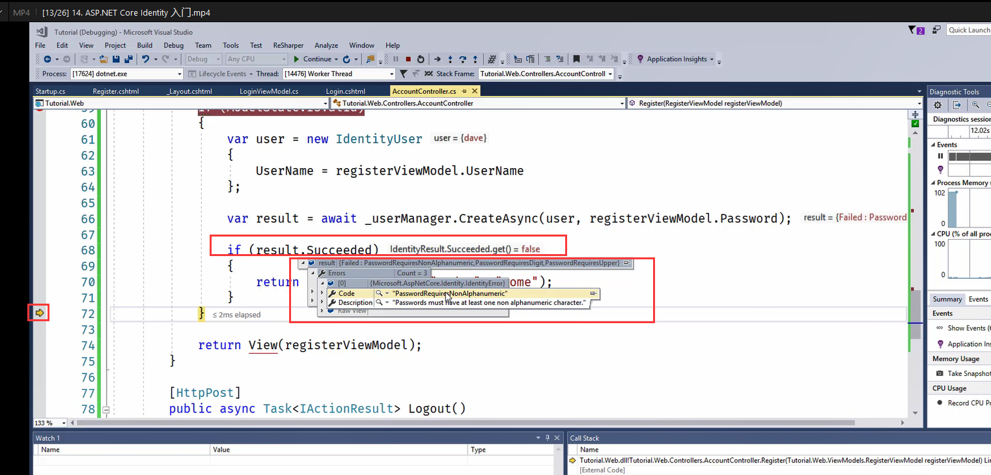Open the Process dropdown showing dotnet.exe

click(126, 74)
